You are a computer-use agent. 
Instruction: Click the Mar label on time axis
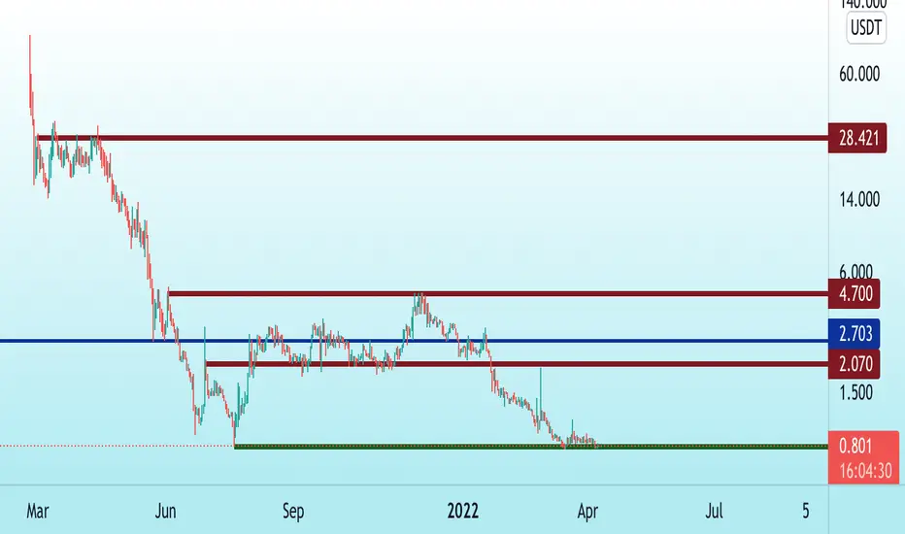[x=38, y=511]
